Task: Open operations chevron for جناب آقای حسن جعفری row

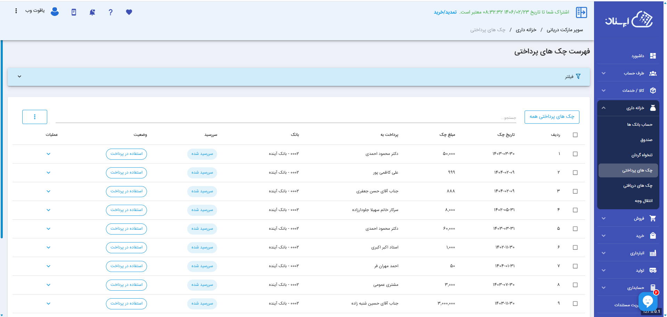Action: tap(48, 191)
